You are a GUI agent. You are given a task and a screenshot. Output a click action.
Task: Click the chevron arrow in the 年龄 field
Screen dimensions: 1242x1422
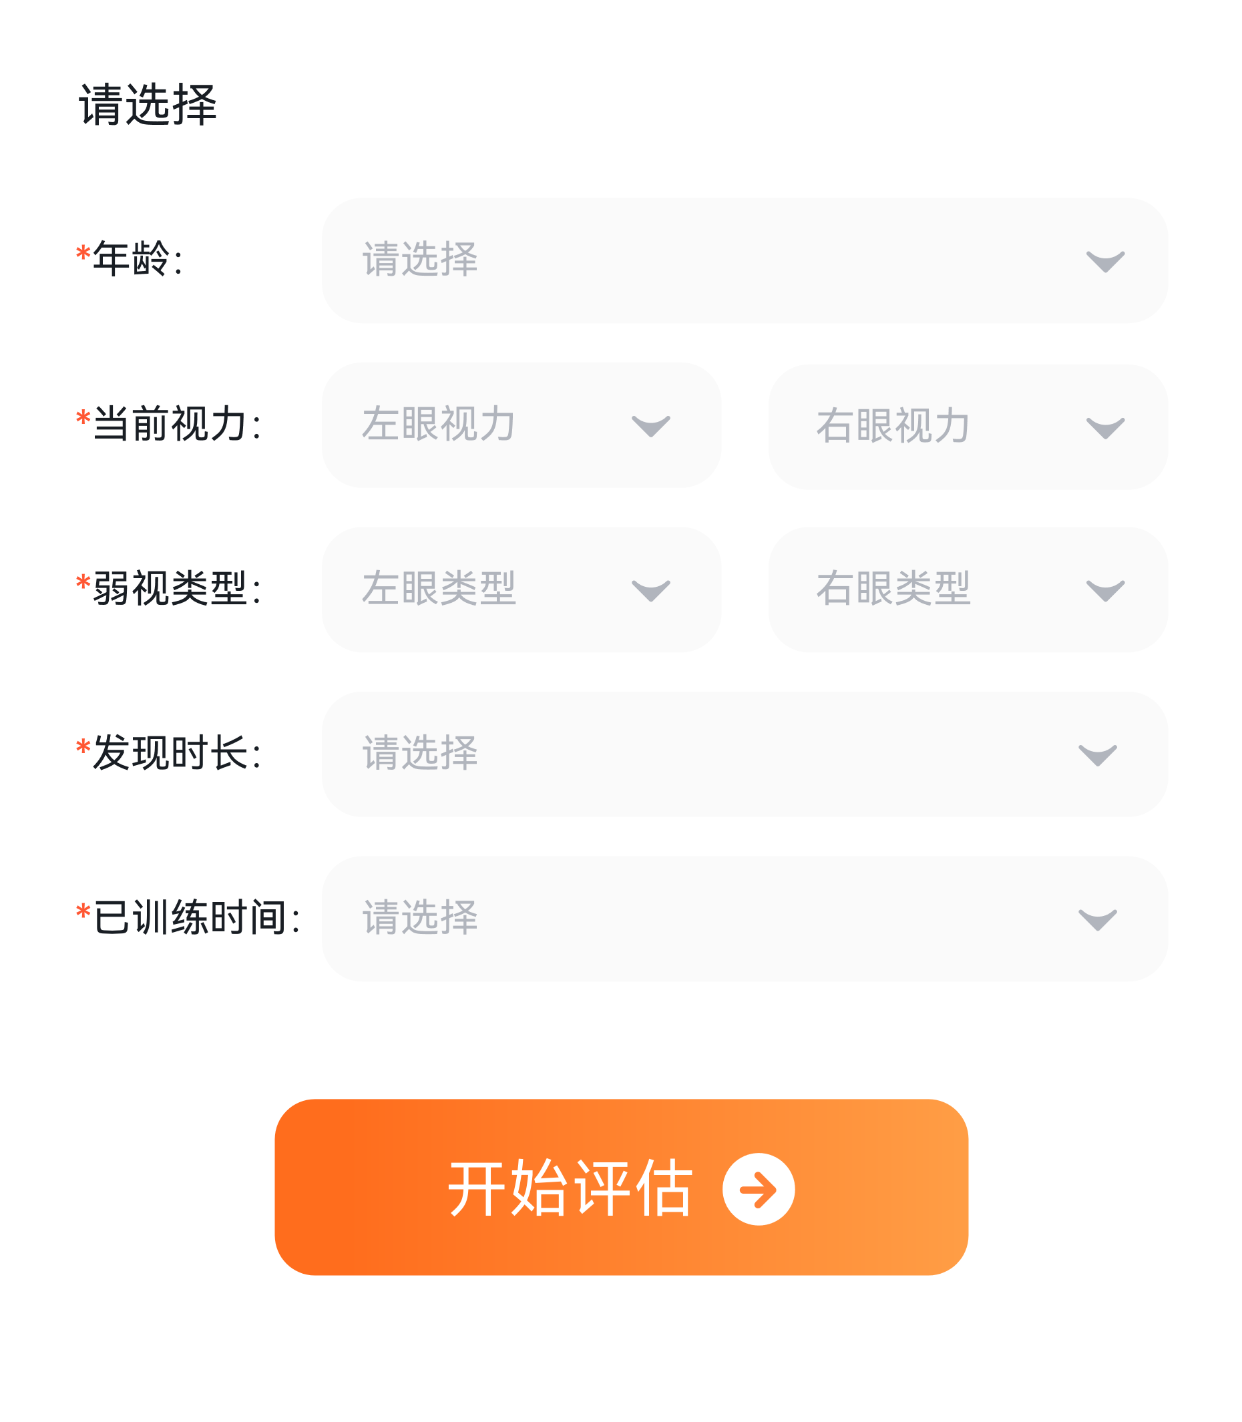pyautogui.click(x=1104, y=261)
